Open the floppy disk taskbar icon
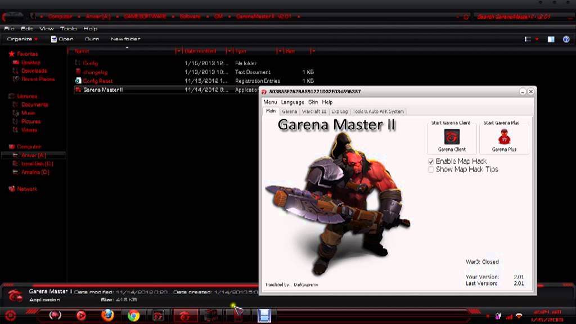Screen dimensions: 576x324 coord(264,316)
